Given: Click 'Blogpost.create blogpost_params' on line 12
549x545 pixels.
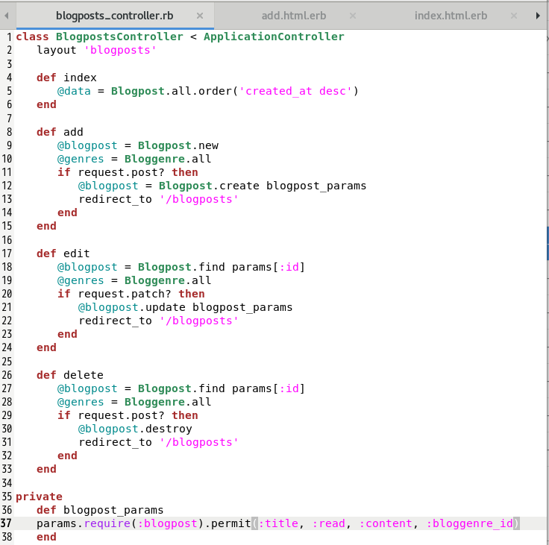Looking at the screenshot, I should [263, 186].
